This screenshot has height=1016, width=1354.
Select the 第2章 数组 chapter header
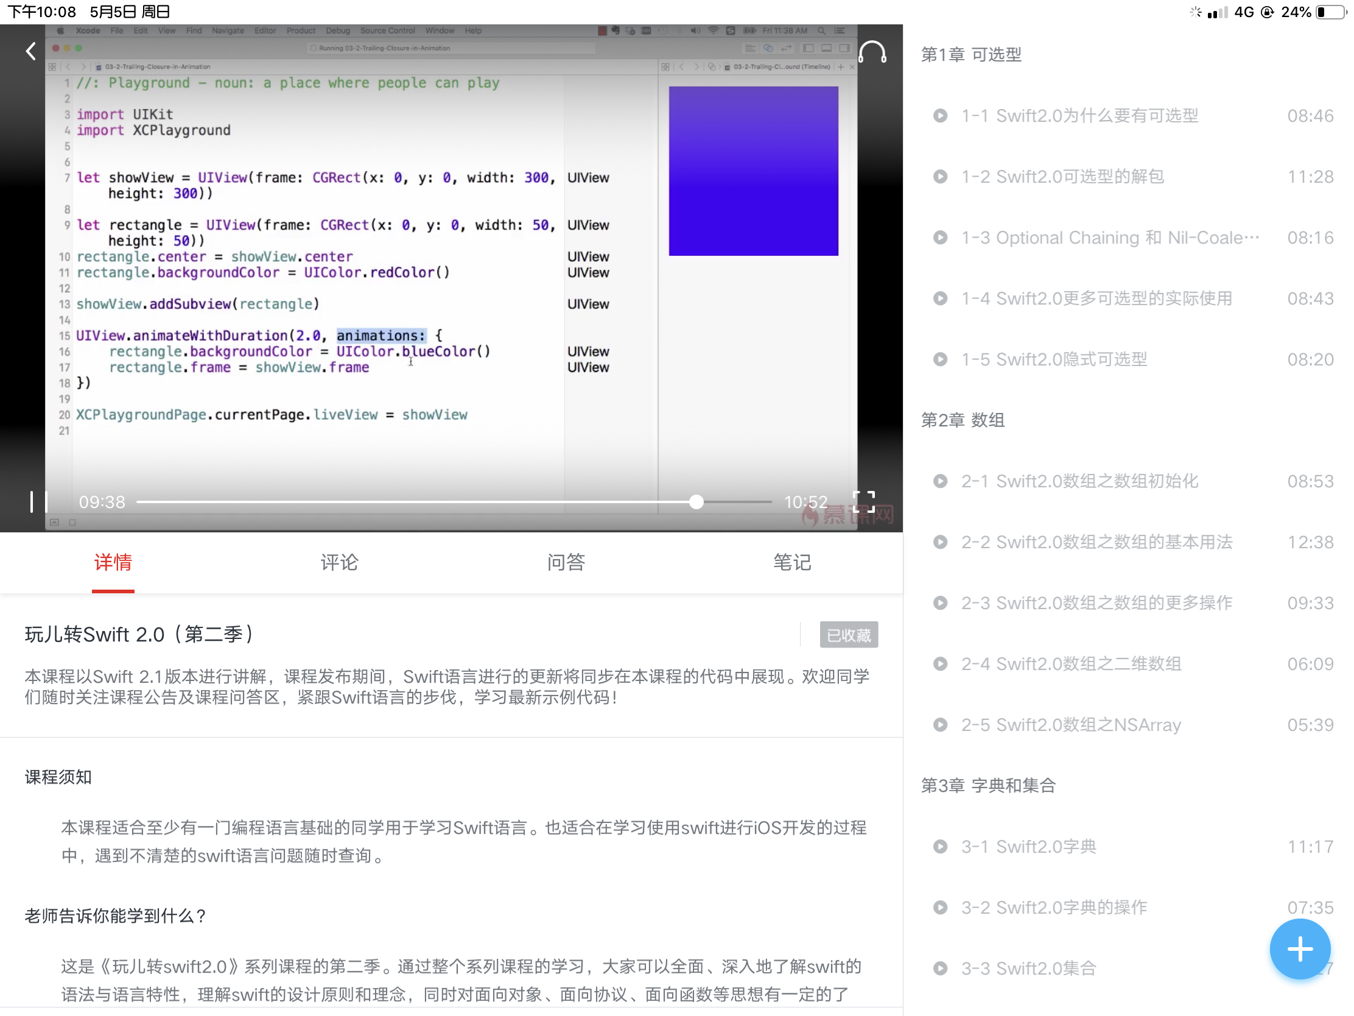(963, 420)
